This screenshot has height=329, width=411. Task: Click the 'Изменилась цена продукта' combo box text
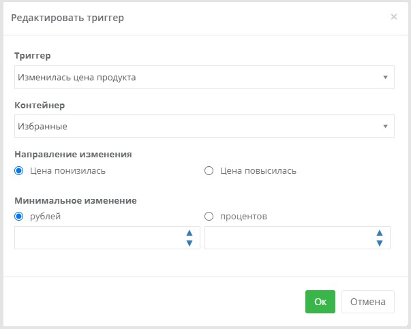coord(77,78)
